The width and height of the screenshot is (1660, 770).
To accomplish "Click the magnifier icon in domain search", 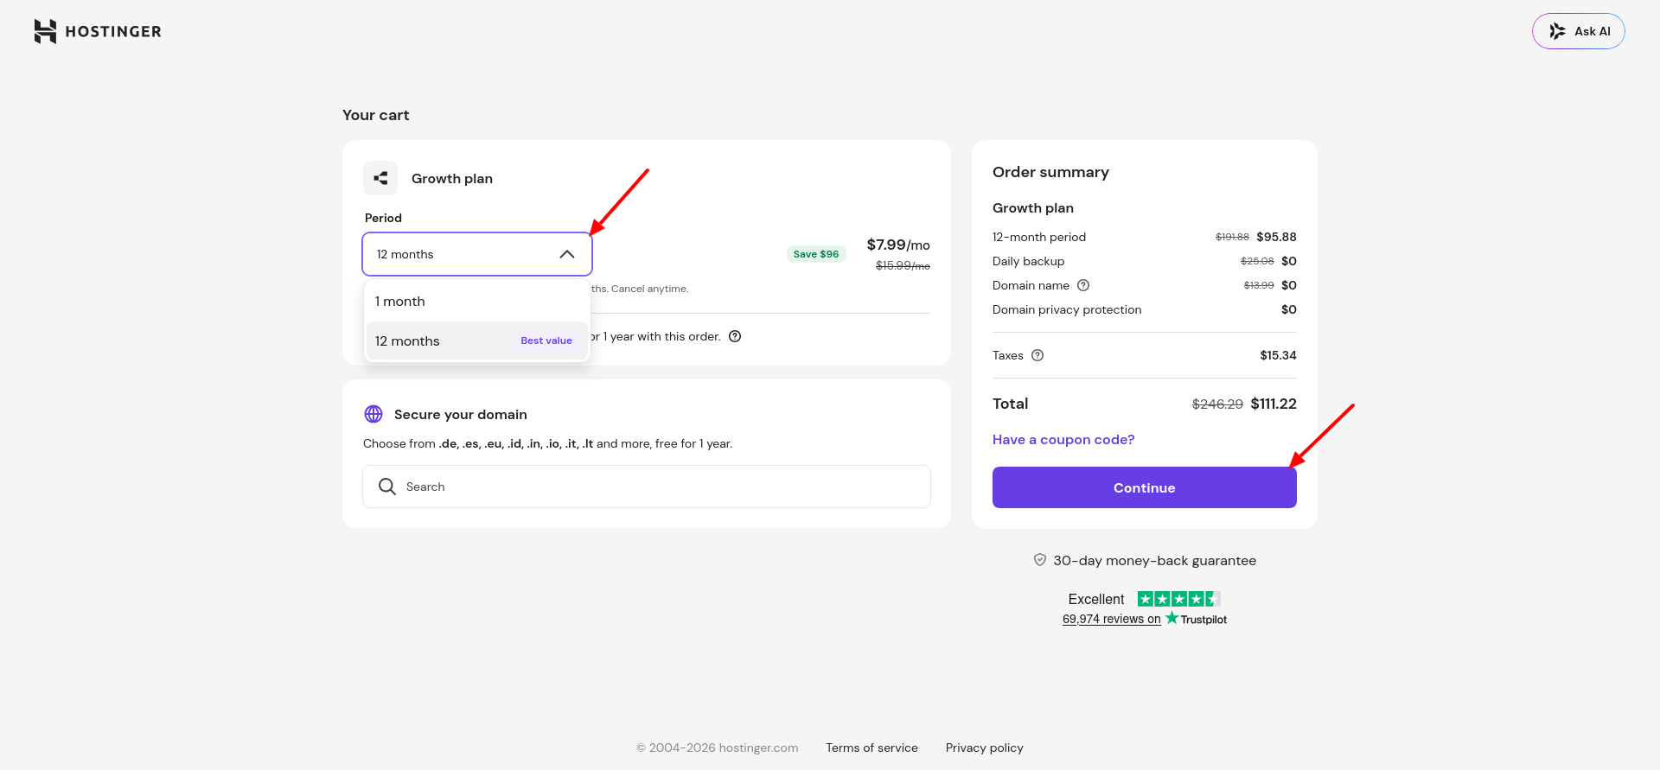I will [x=387, y=487].
